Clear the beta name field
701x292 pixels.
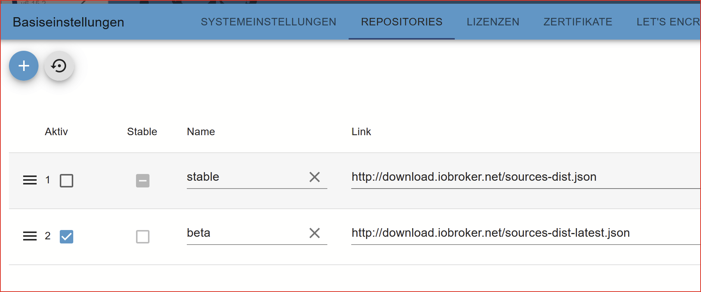pos(315,233)
